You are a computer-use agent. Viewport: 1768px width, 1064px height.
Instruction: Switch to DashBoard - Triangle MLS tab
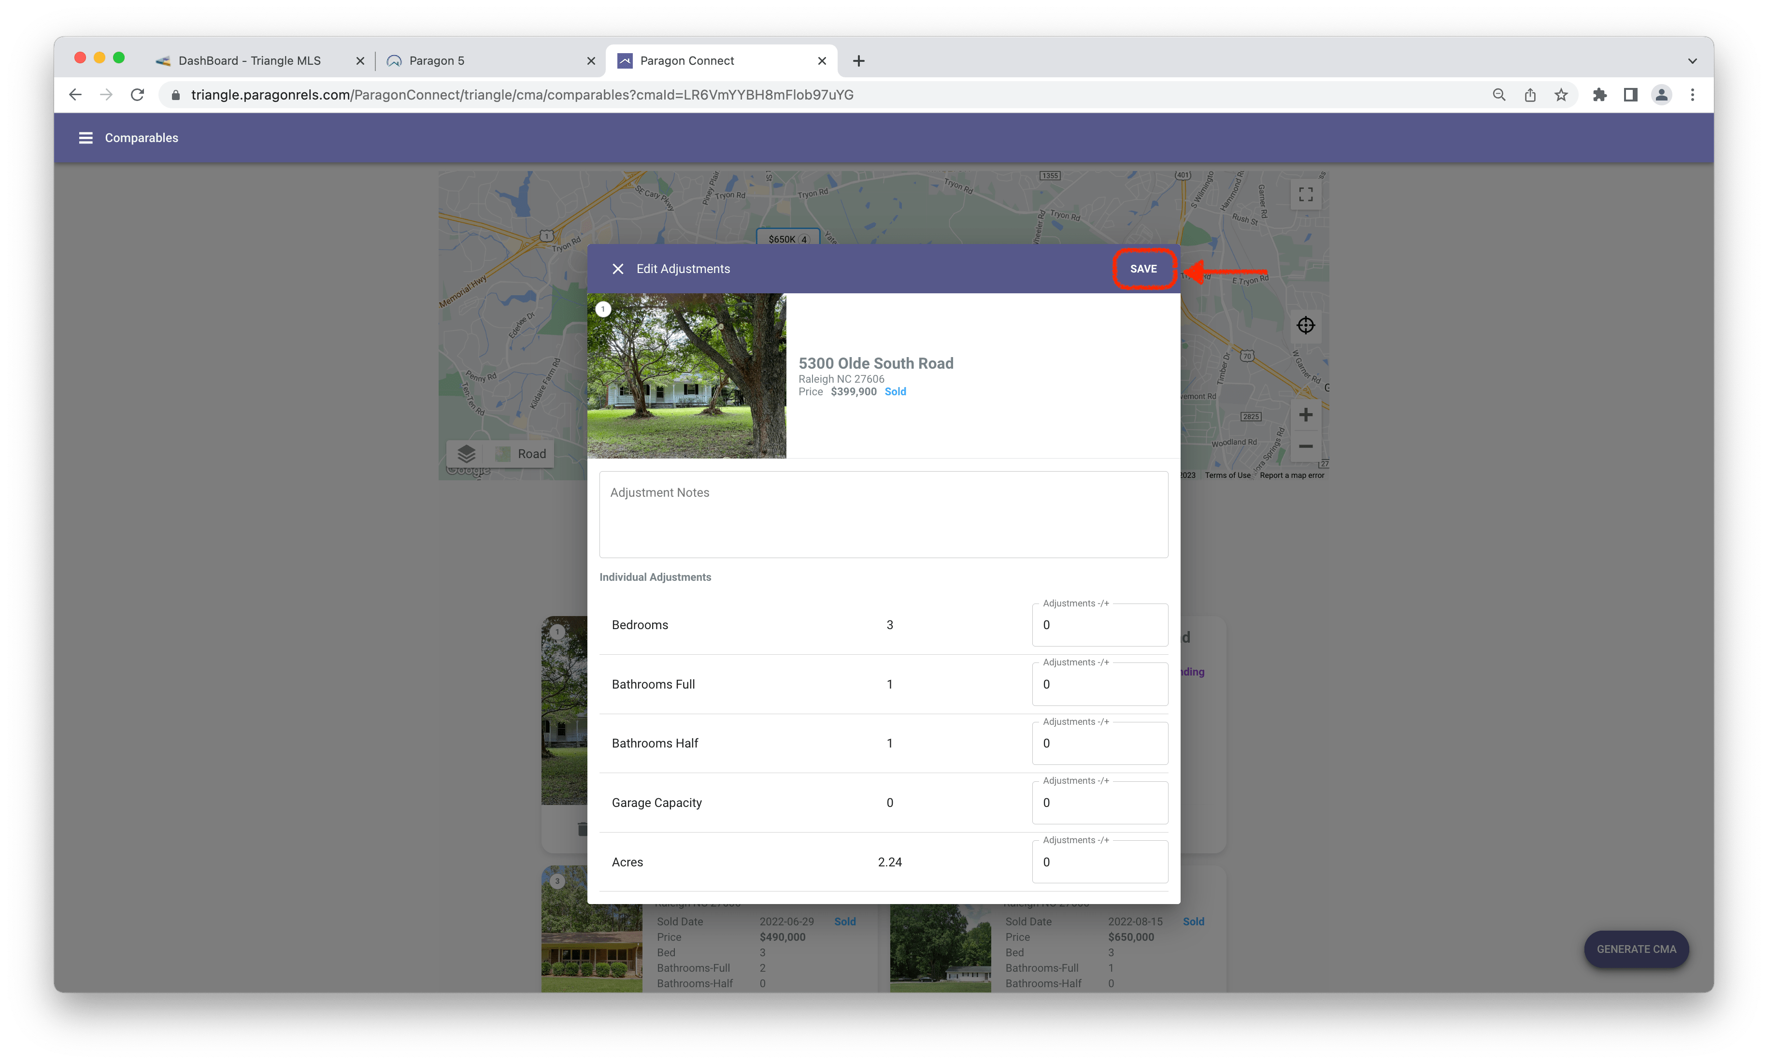(x=249, y=61)
